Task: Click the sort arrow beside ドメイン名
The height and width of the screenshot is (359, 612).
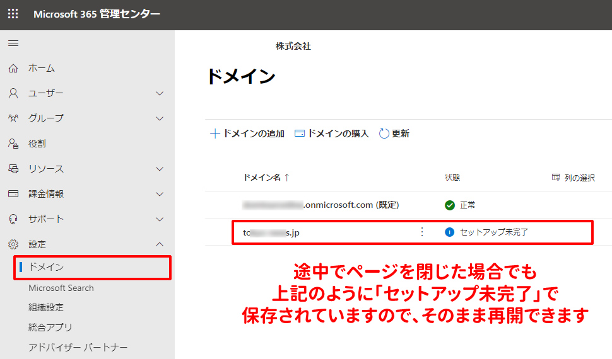Action: [287, 178]
